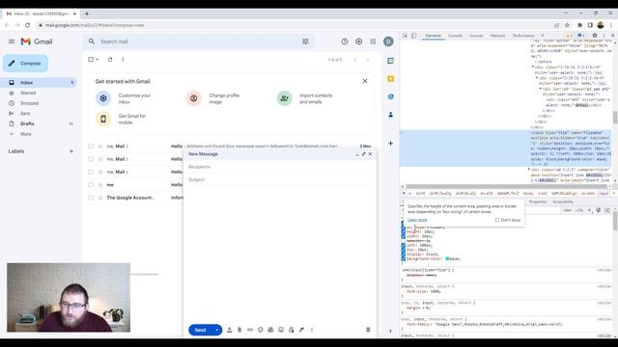This screenshot has width=618, height=347.
Task: Switch to DevTools Console tab
Action: pyautogui.click(x=455, y=36)
